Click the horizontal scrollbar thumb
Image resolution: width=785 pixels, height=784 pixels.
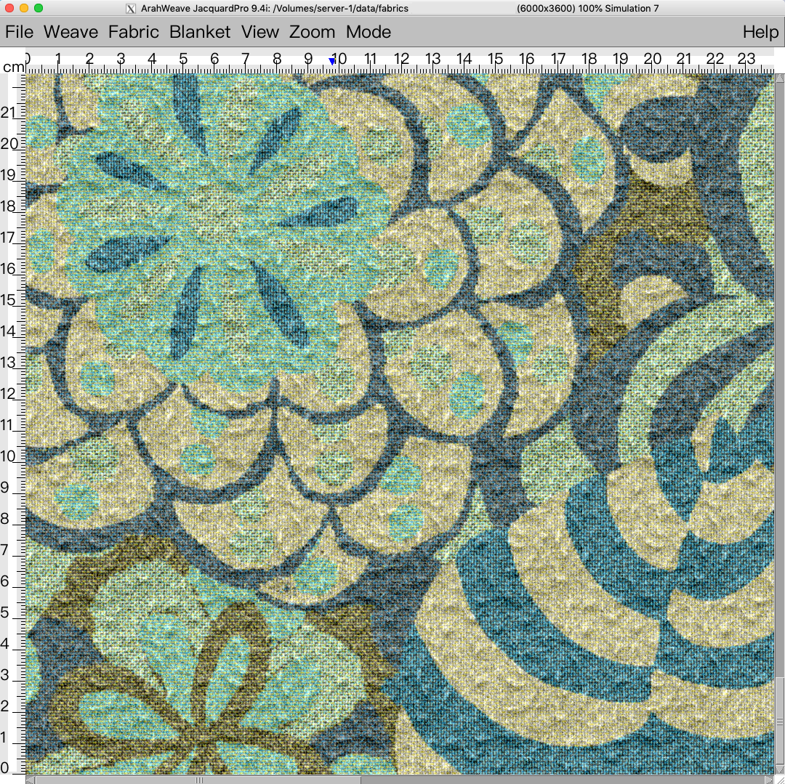[x=198, y=780]
